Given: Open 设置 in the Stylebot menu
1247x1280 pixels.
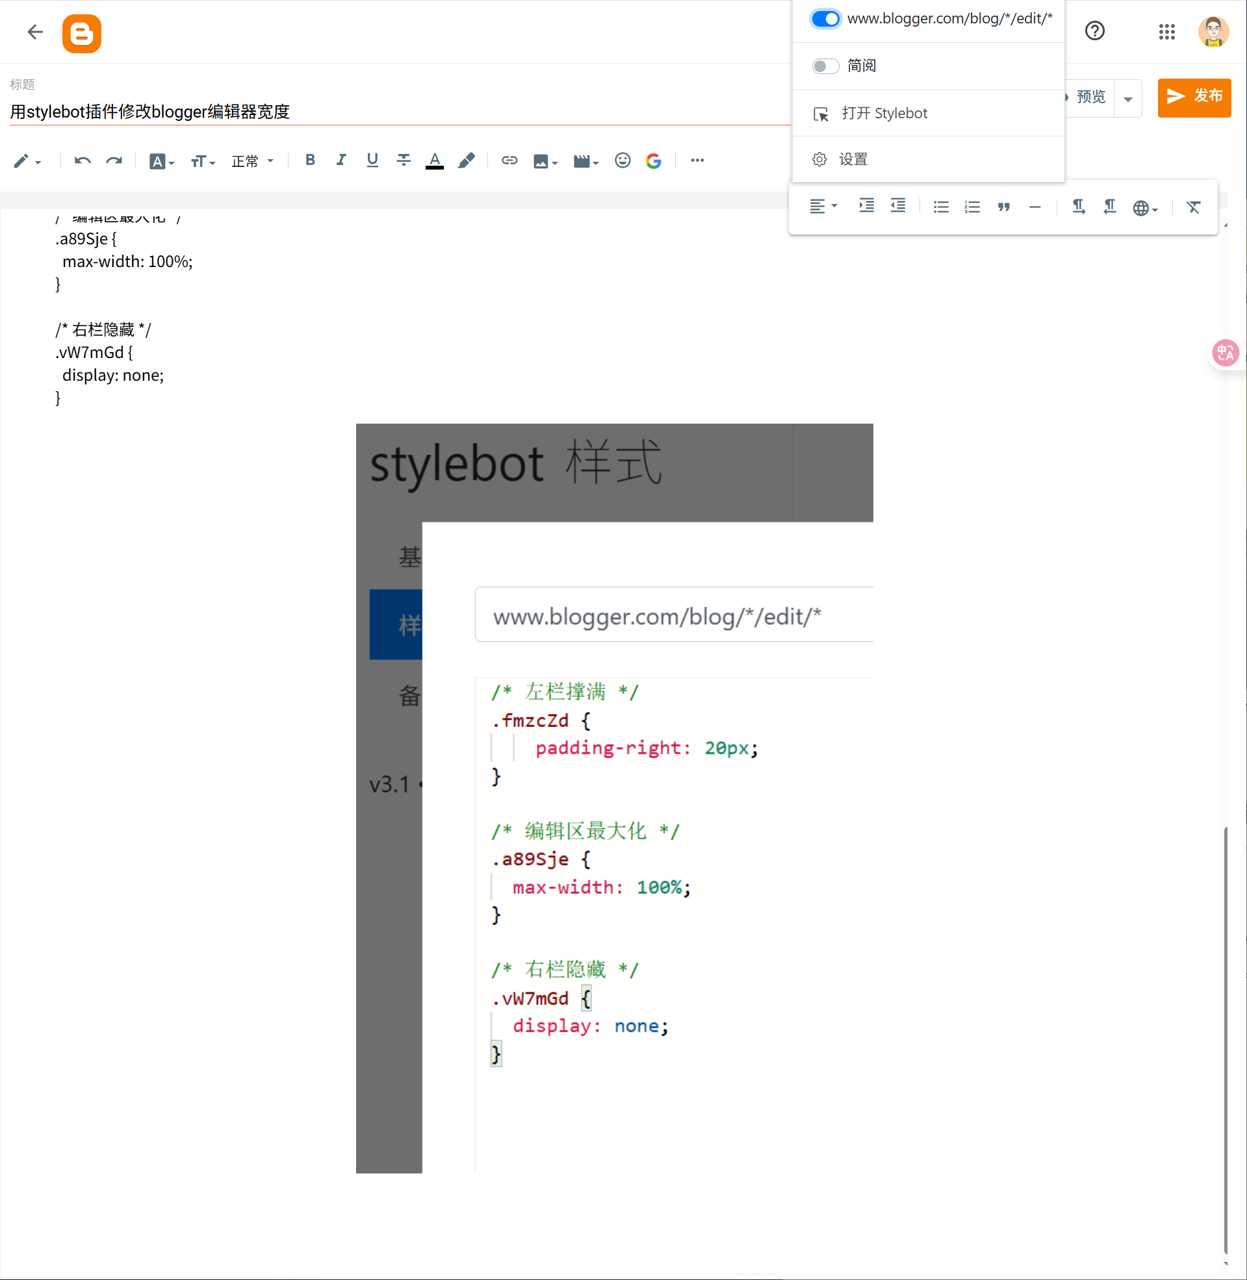Looking at the screenshot, I should (x=853, y=159).
